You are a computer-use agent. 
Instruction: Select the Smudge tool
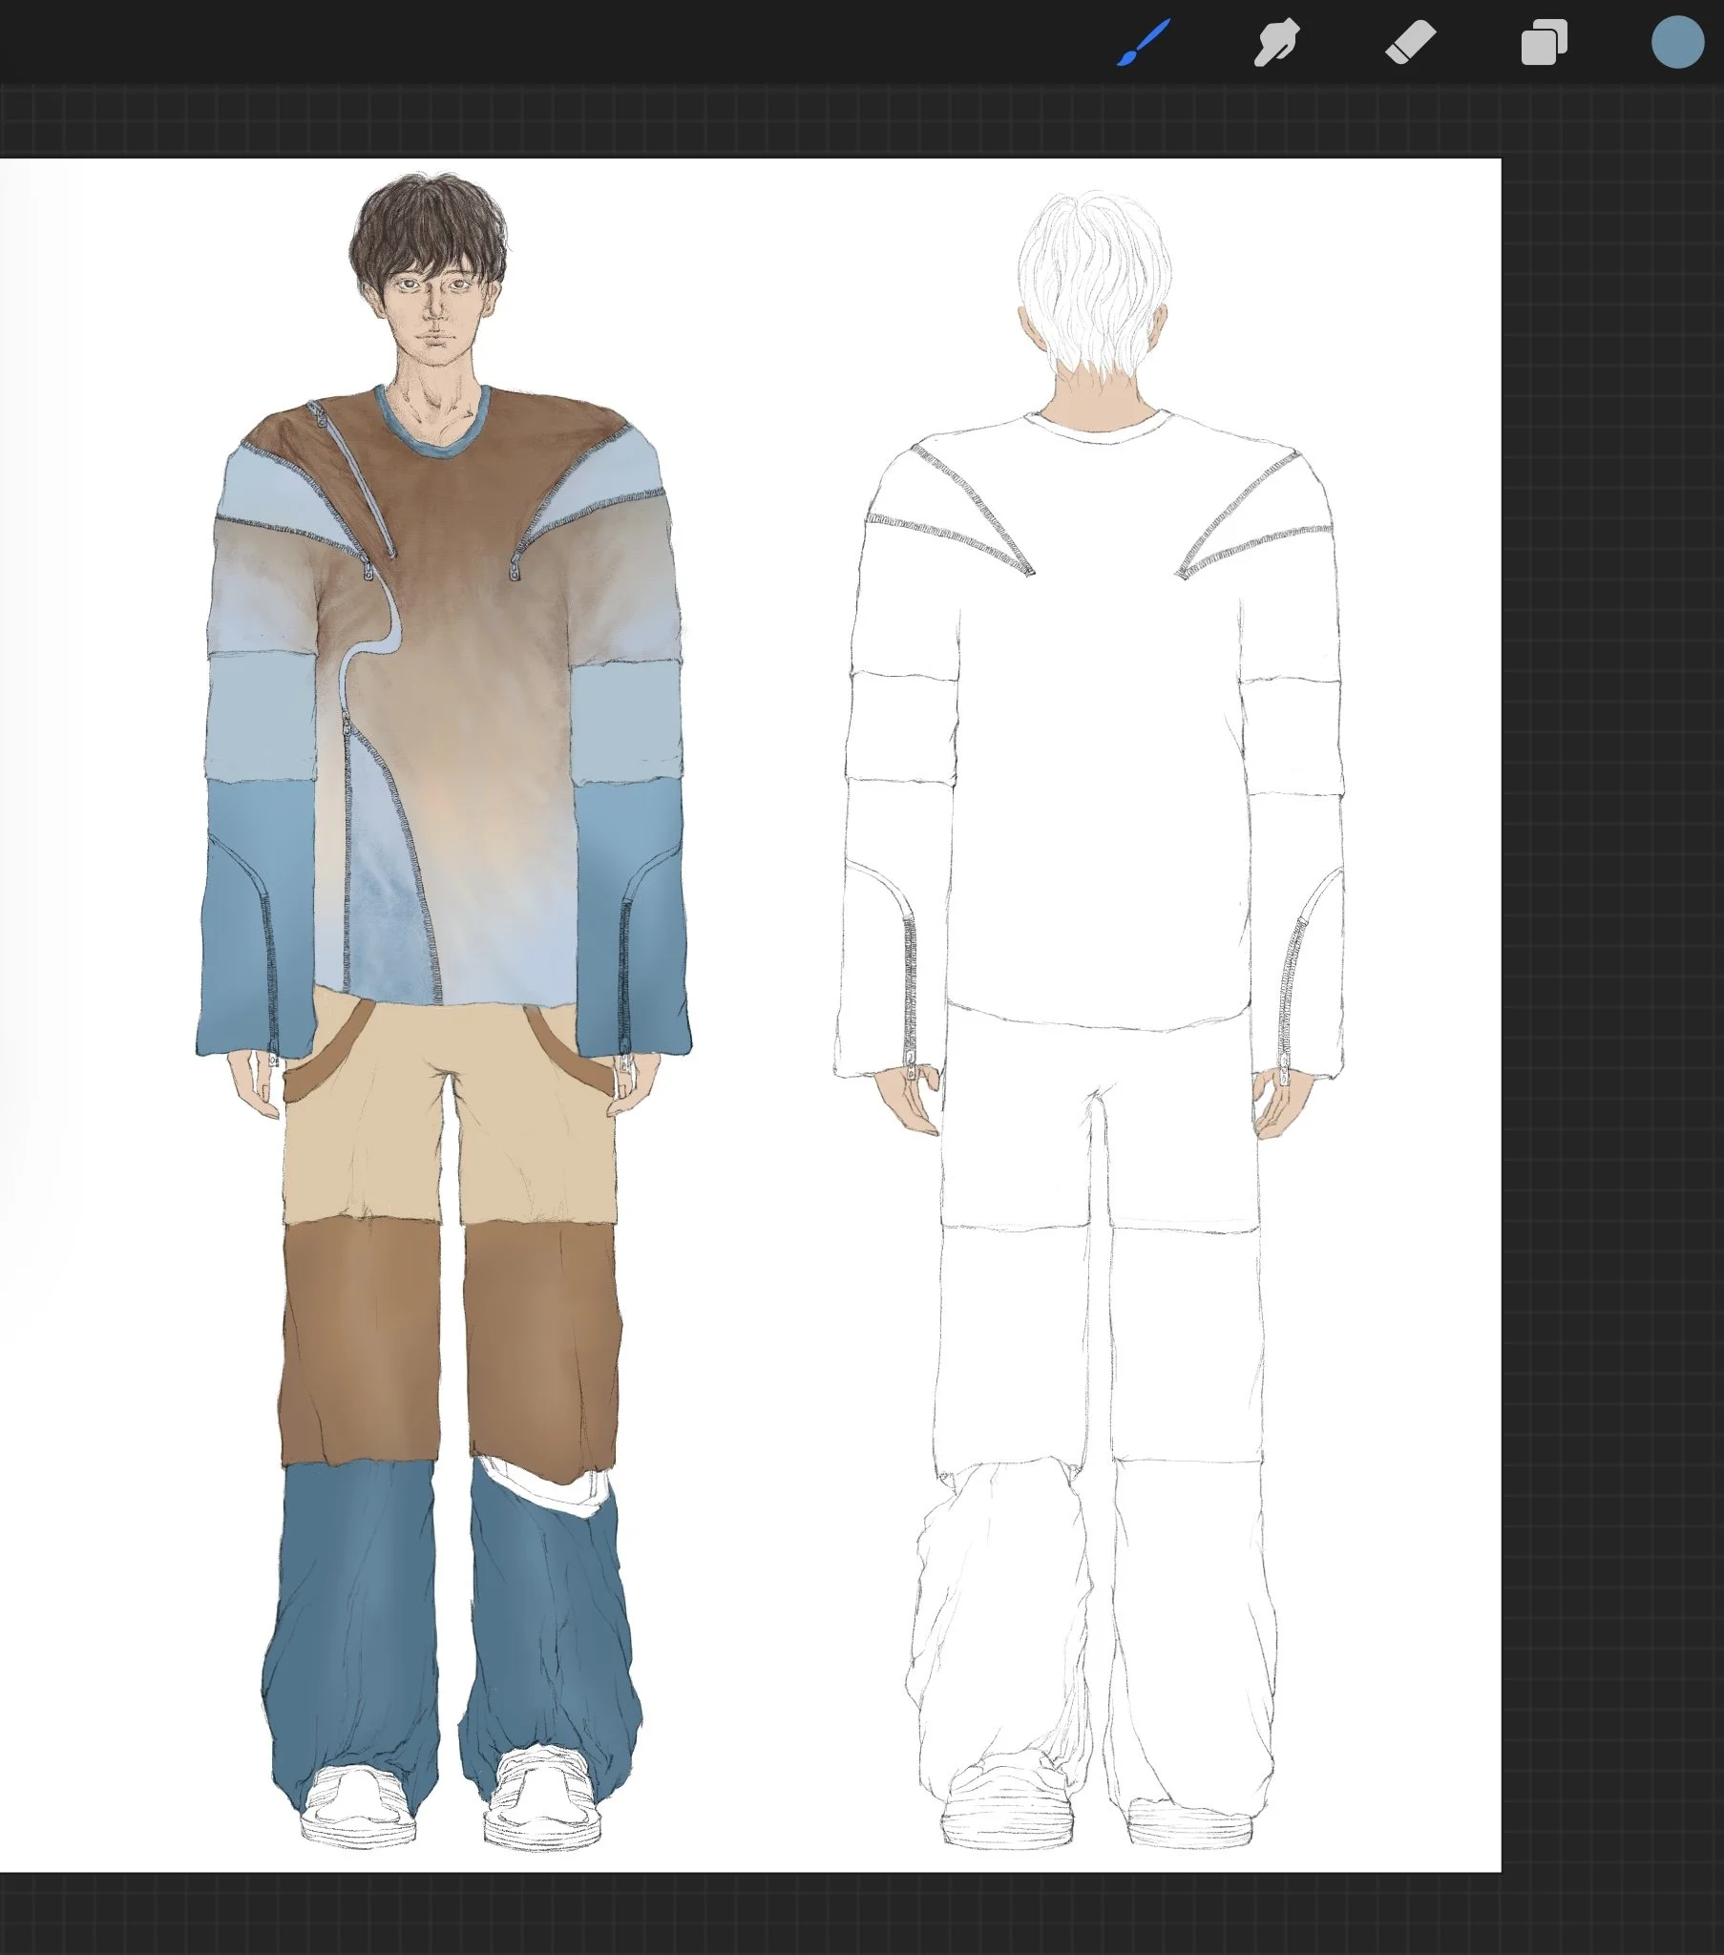tap(1276, 43)
